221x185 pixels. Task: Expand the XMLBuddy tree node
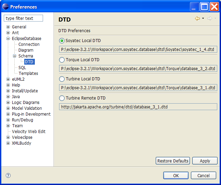[8, 143]
